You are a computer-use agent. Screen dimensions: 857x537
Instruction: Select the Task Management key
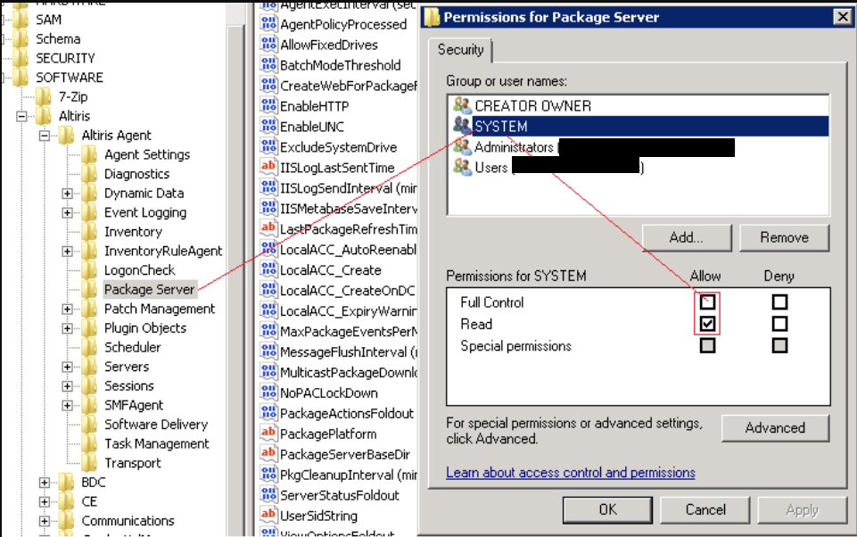[x=156, y=443]
